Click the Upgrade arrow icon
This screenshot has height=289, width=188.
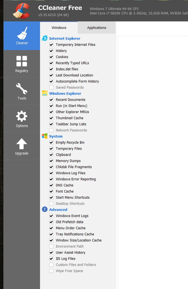[x=22, y=143]
